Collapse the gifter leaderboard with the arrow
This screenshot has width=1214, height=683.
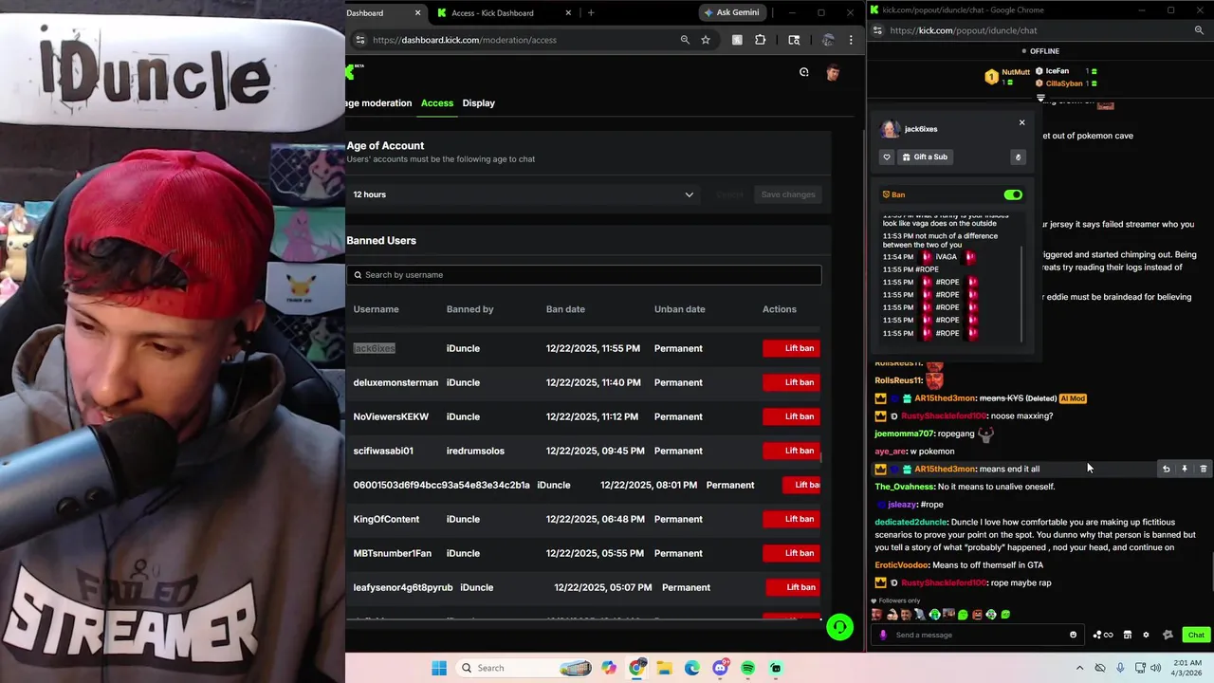click(x=1040, y=98)
